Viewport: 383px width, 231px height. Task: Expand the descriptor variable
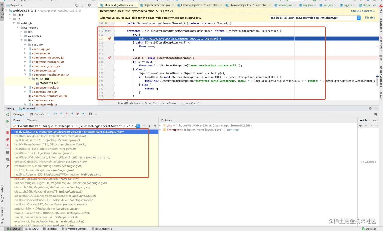coord(160,130)
